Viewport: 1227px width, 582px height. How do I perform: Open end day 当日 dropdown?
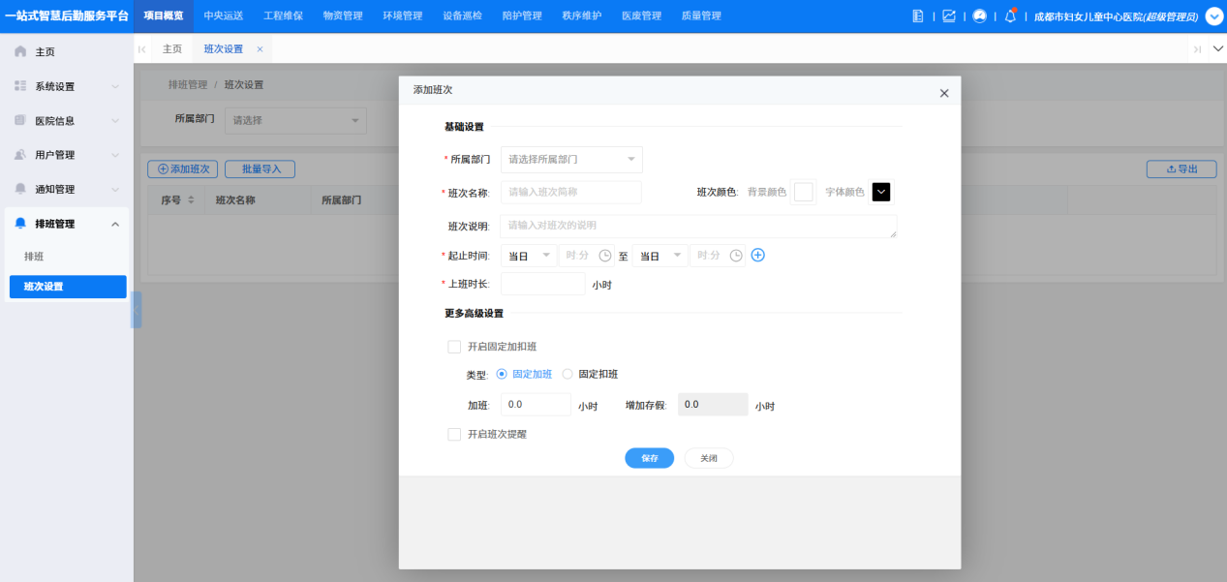point(660,256)
